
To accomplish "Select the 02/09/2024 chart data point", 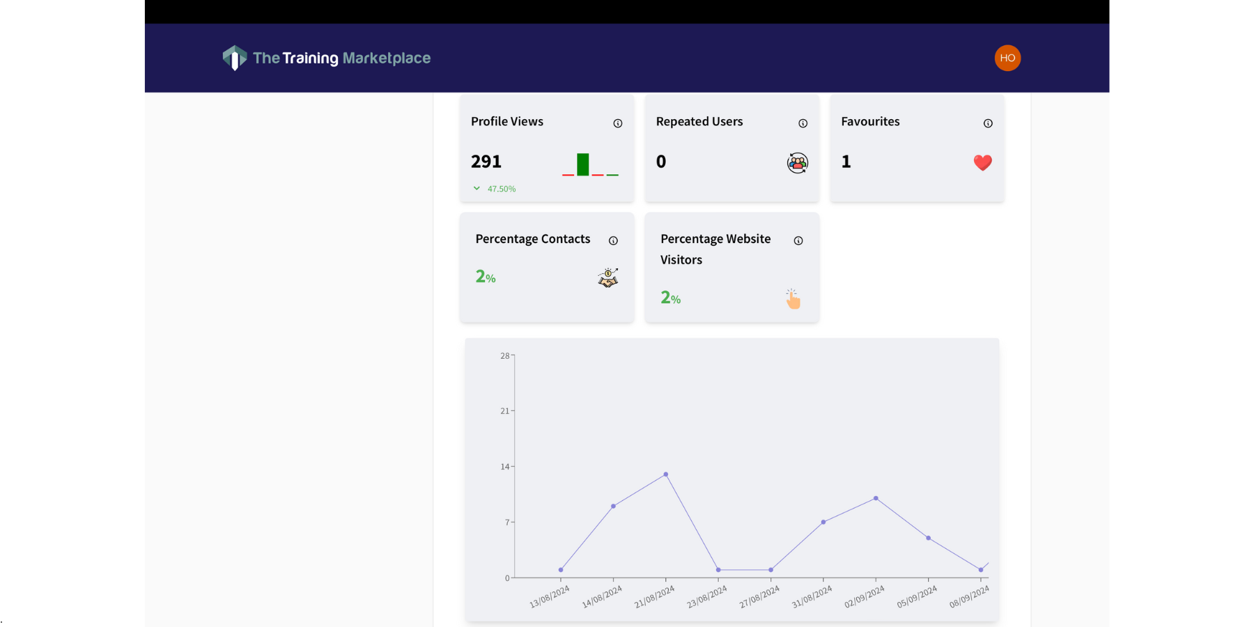I will point(876,498).
